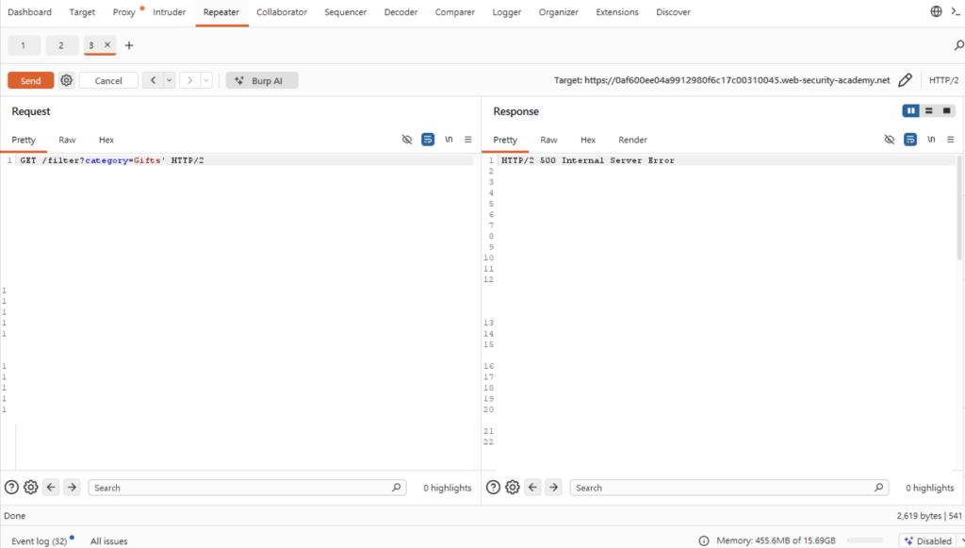Open response search settings gear
Viewport: 965px width, 548px height.
(512, 488)
